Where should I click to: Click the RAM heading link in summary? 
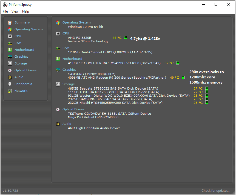tap(66, 48)
